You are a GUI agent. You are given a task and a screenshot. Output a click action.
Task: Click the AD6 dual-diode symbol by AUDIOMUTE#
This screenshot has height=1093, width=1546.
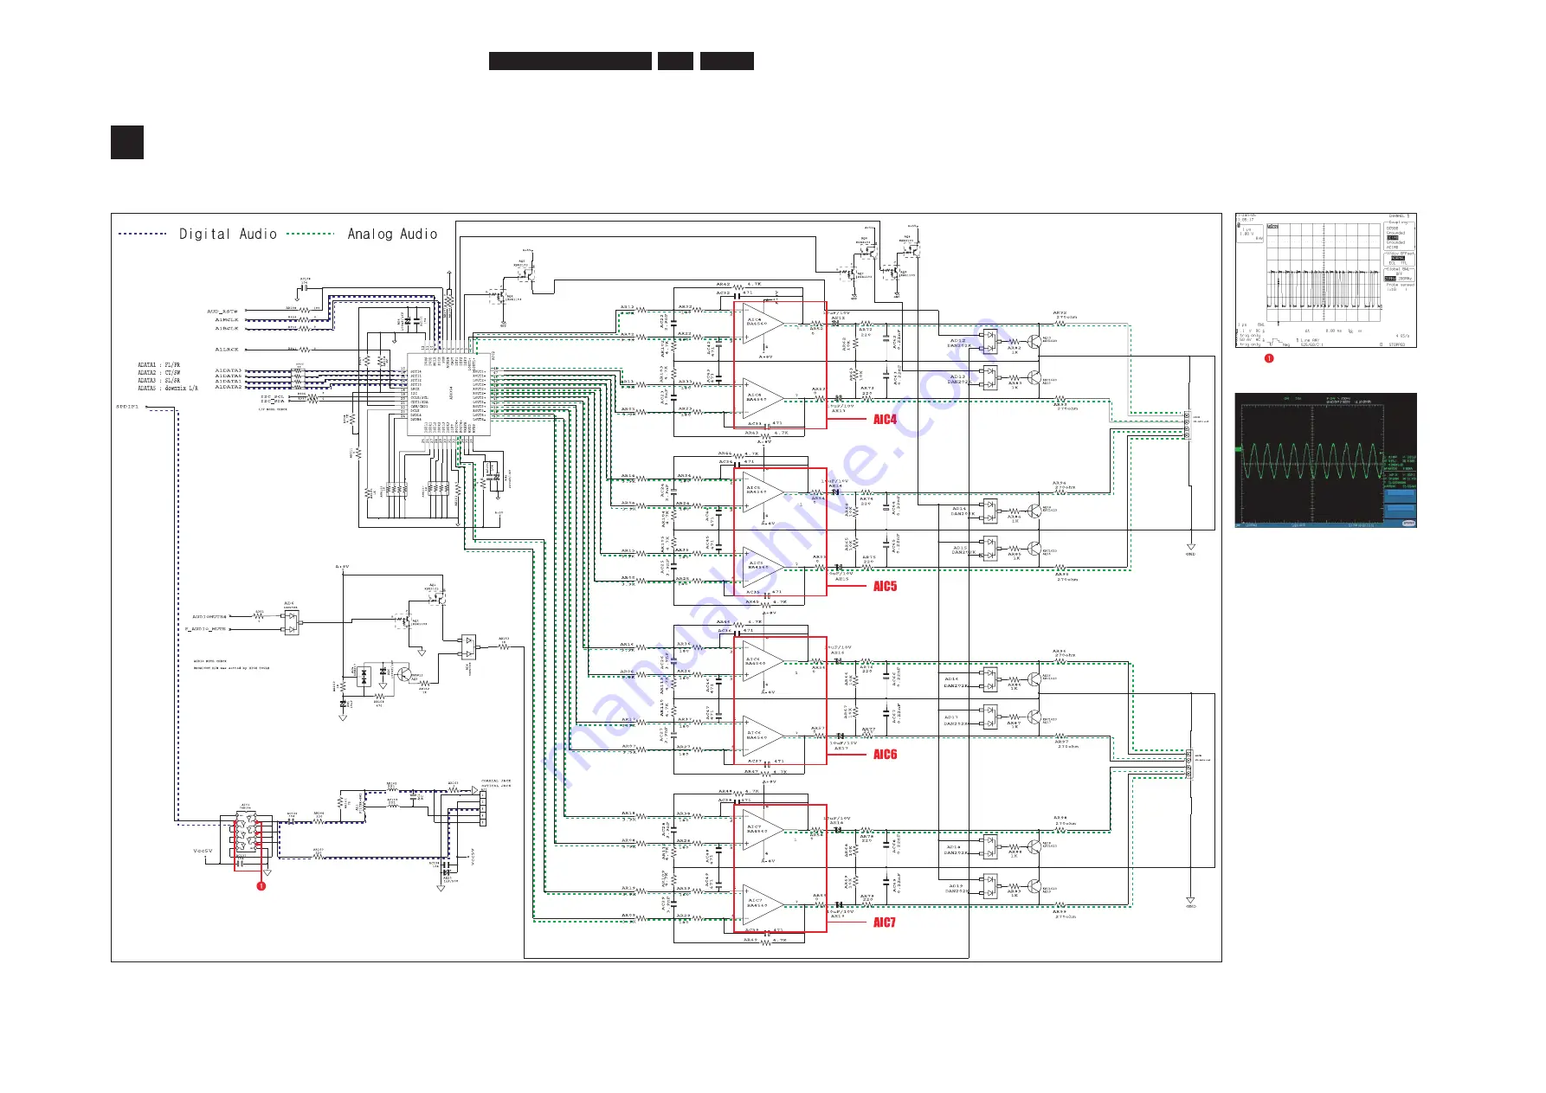(291, 622)
